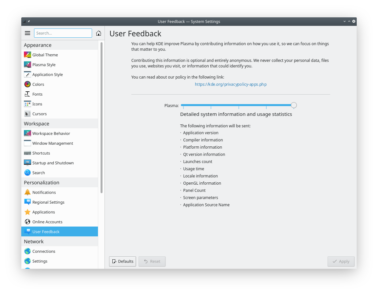Click the Fonts icon
378x294 pixels.
28,94
